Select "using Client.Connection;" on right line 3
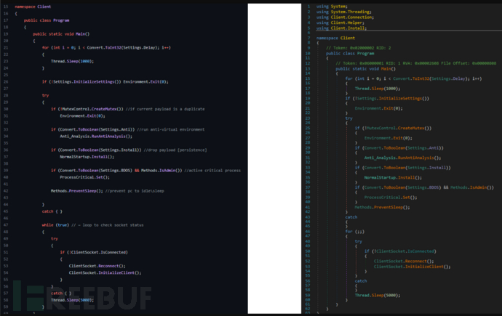 click(345, 17)
